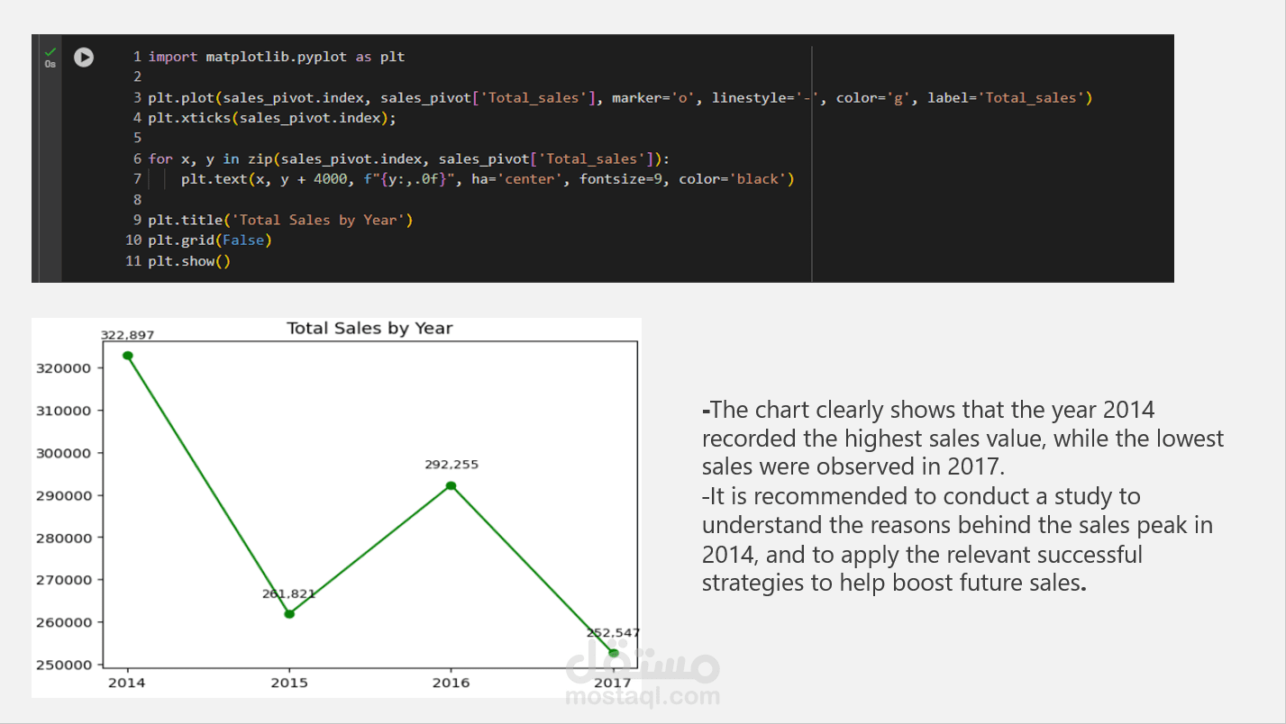Screen dimensions: 1286x724
Task: Click the 2015 x-axis label
Action: pos(289,683)
